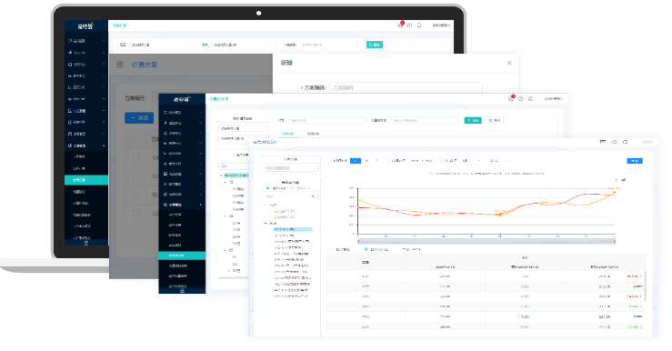Click the fullscreen icon in the front window header
Screen dimensions: 672x351
point(603,142)
